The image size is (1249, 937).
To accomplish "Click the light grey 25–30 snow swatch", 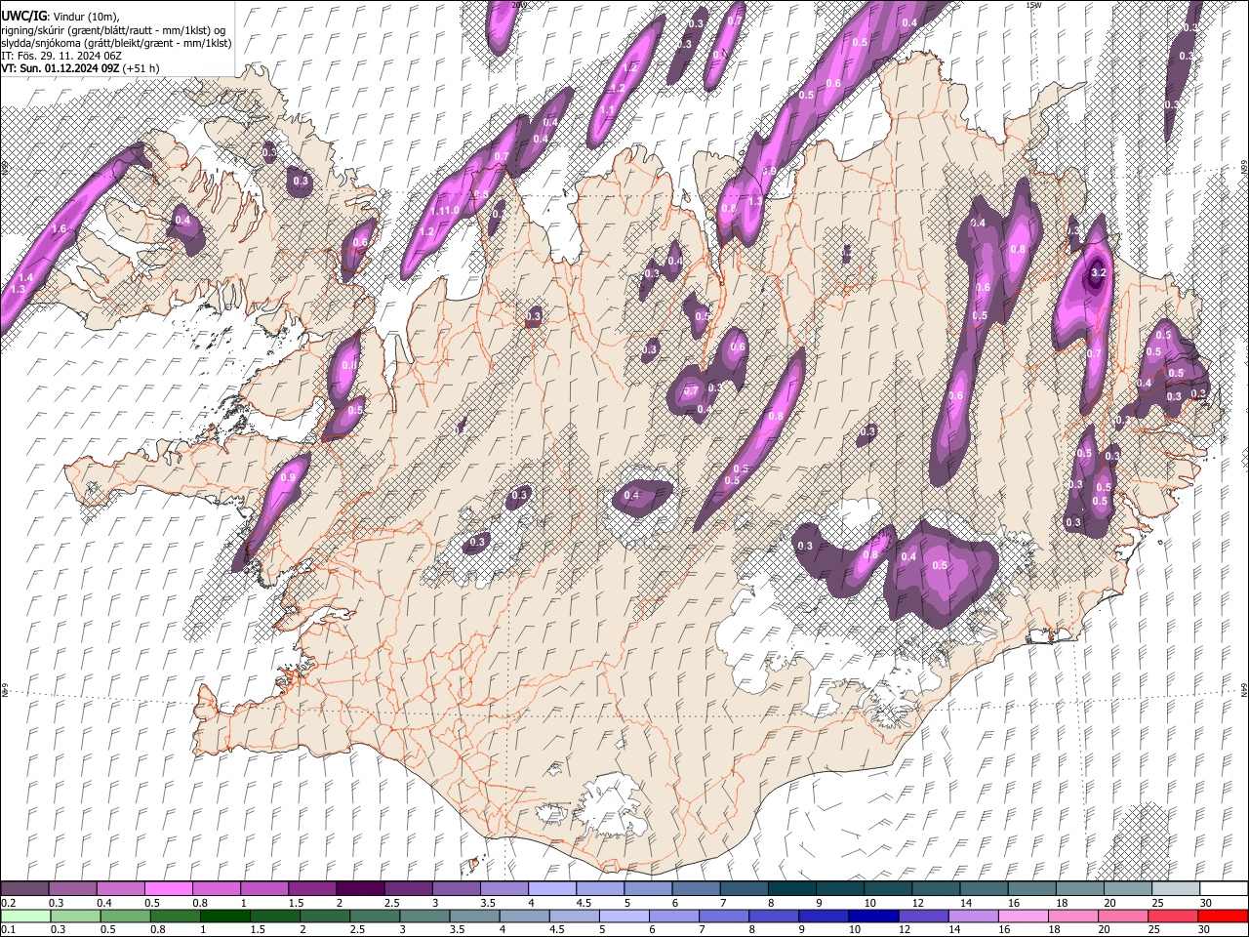I will 1176,888.
